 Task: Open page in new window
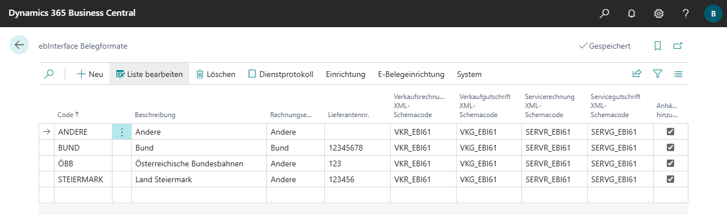coord(678,46)
